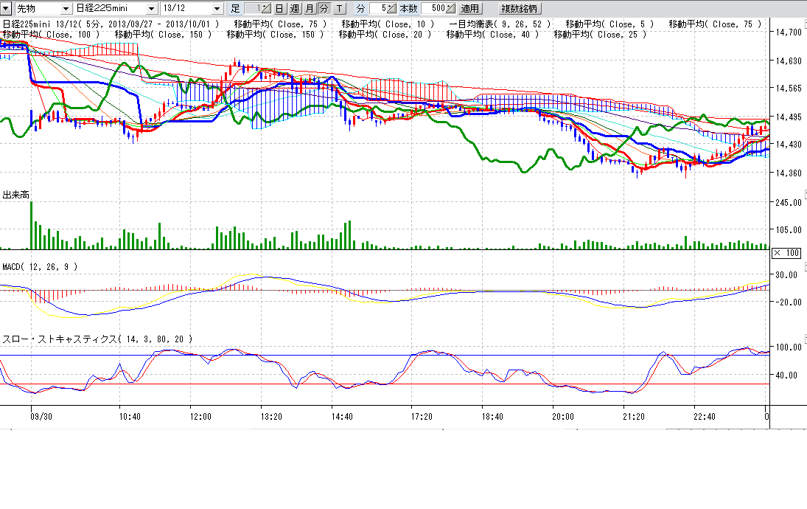
Task: Select the 月 monthly timeframe button
Action: click(309, 9)
